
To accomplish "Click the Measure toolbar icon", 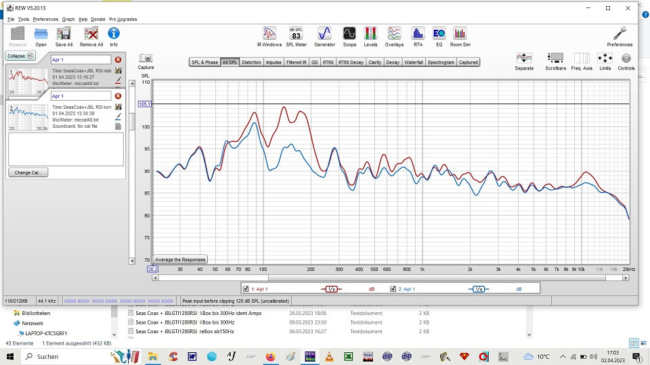I will click(x=18, y=36).
